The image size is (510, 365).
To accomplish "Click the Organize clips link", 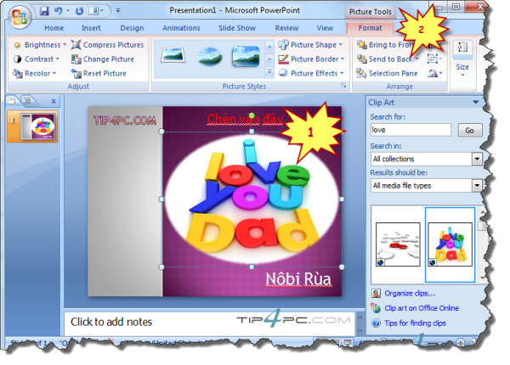I will pyautogui.click(x=410, y=294).
